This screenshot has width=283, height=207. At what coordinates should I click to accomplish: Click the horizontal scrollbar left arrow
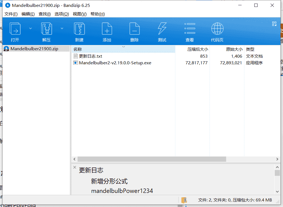tap(75, 159)
